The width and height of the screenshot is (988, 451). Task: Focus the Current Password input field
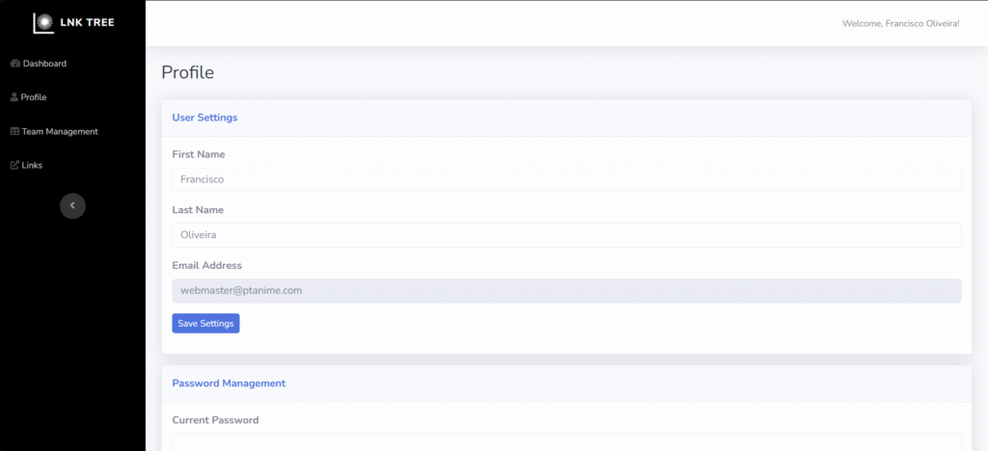566,443
